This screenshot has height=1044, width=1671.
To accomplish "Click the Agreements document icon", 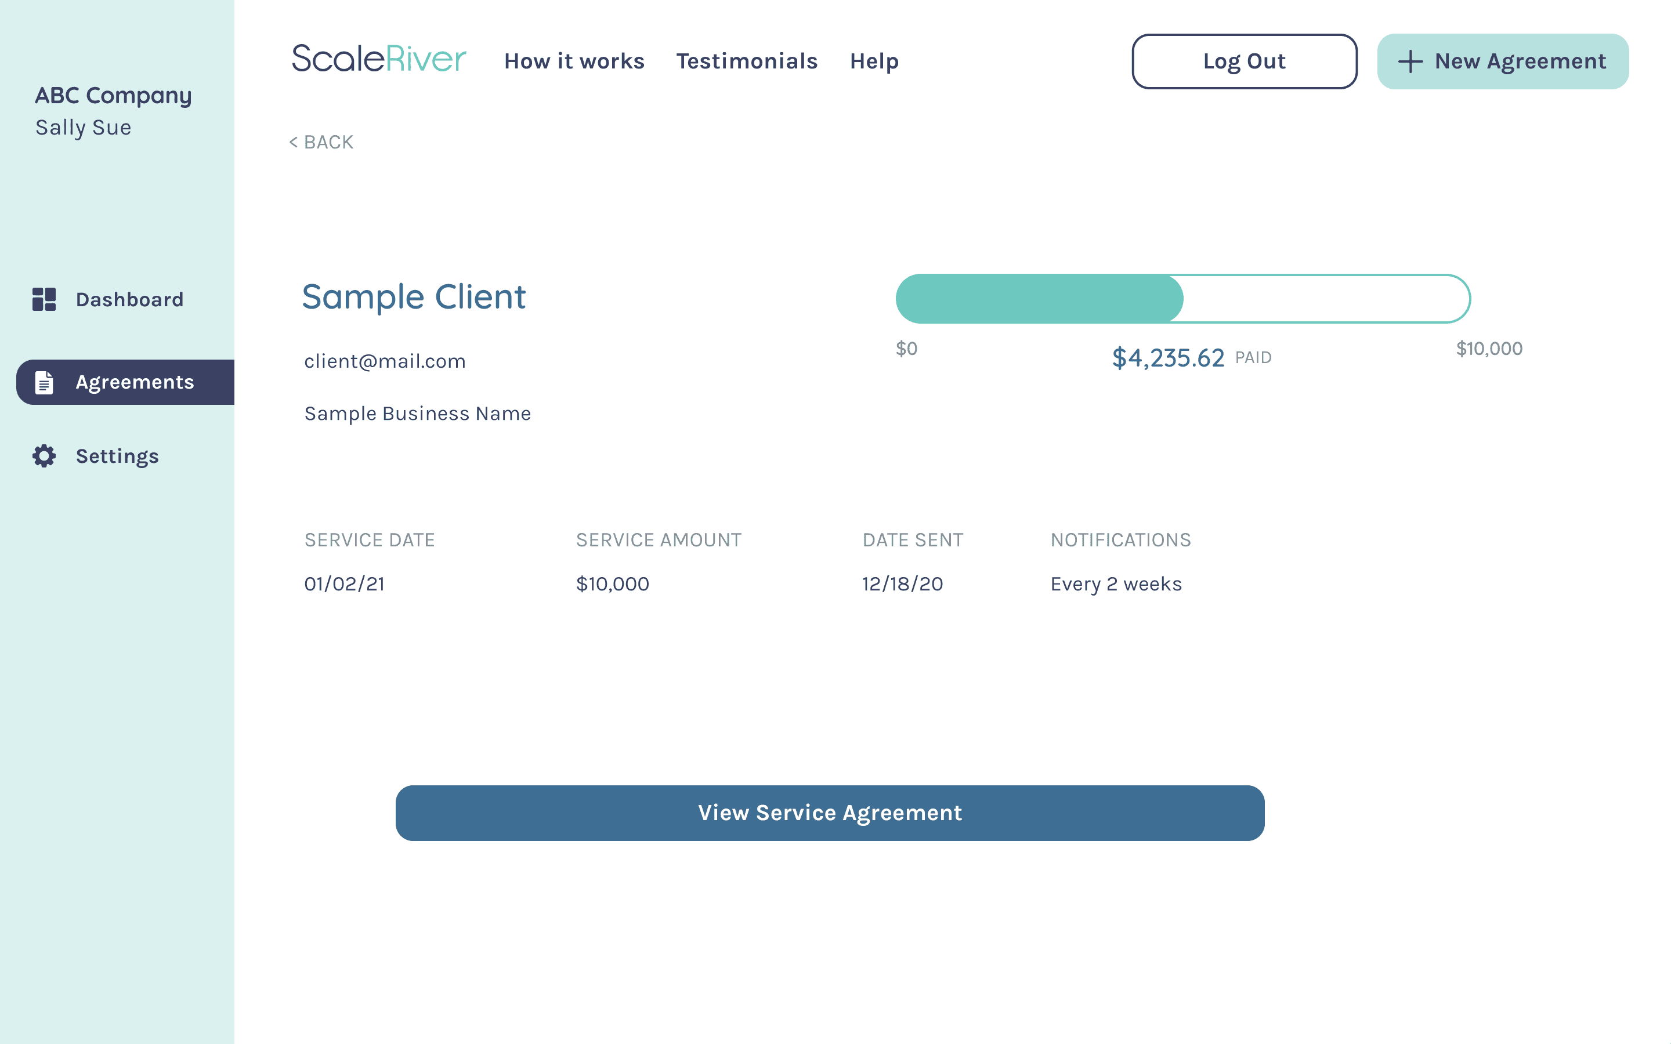I will pos(44,382).
